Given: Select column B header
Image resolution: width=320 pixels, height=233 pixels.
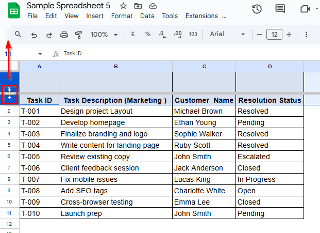Looking at the screenshot, I should point(116,67).
